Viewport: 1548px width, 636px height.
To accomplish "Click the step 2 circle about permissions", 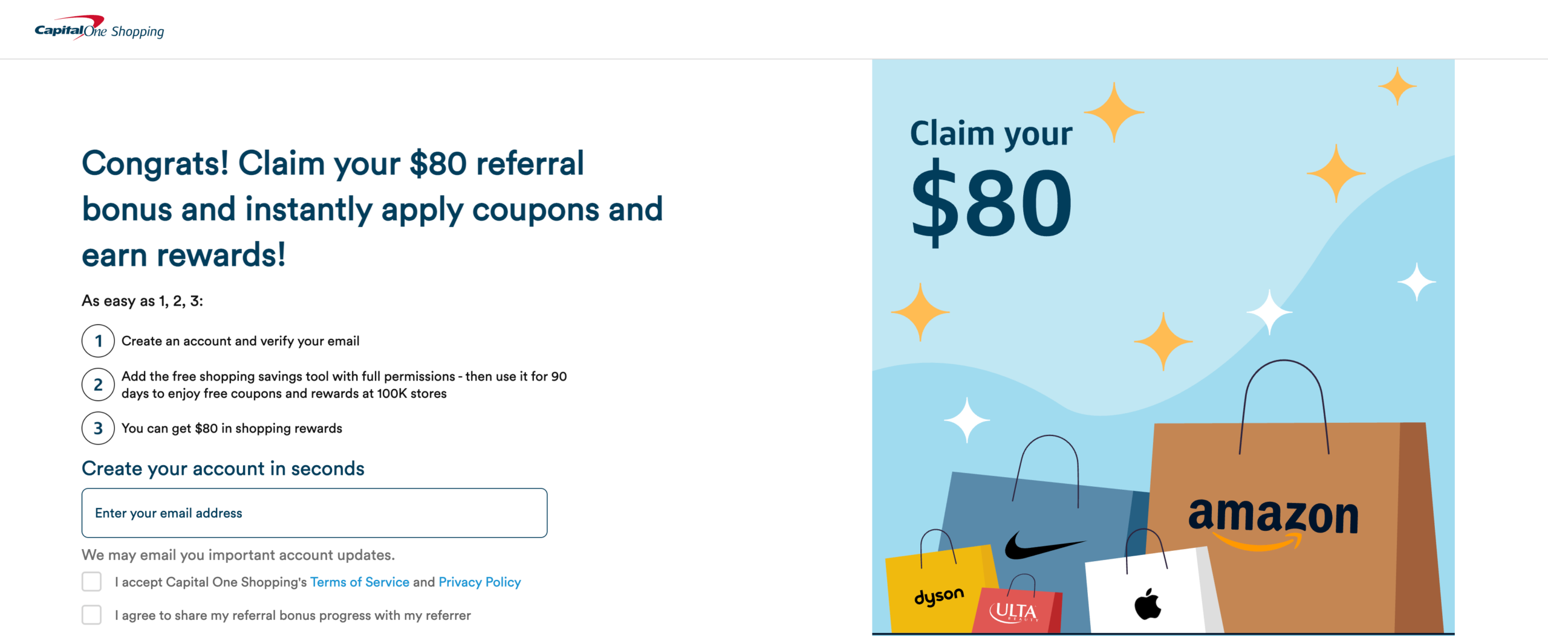I will (97, 384).
